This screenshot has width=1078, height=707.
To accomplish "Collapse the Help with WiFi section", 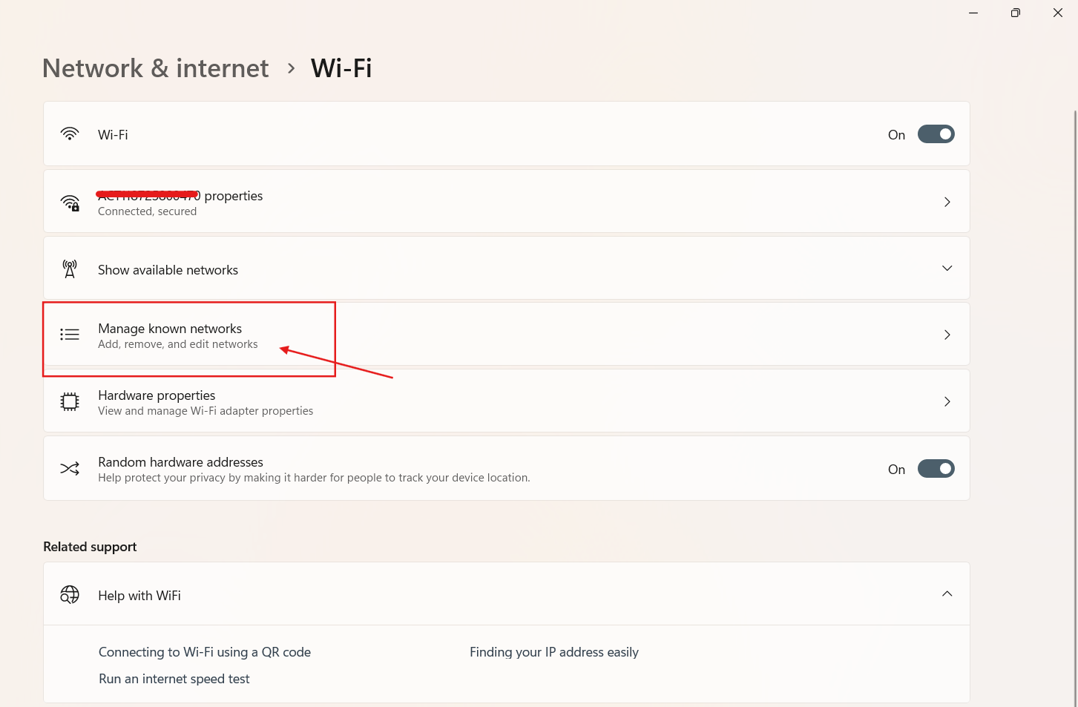I will (x=947, y=593).
